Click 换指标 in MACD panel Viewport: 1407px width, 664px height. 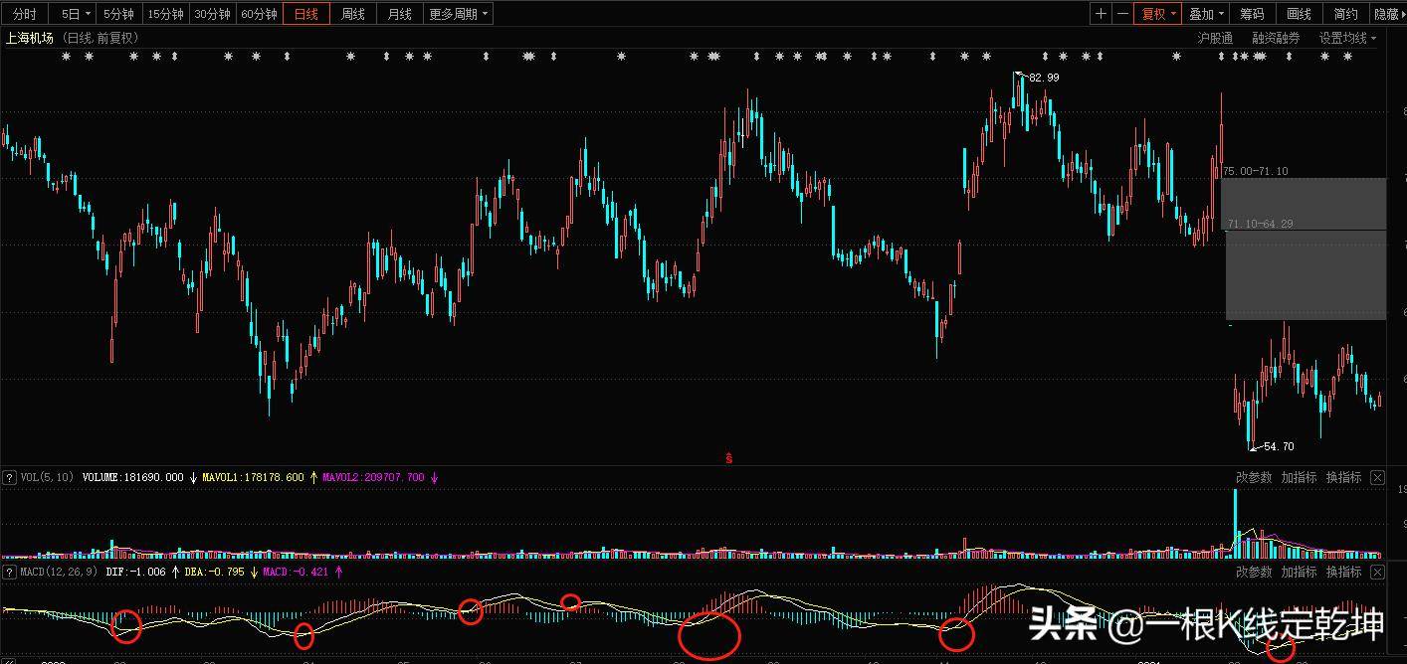click(x=1343, y=573)
